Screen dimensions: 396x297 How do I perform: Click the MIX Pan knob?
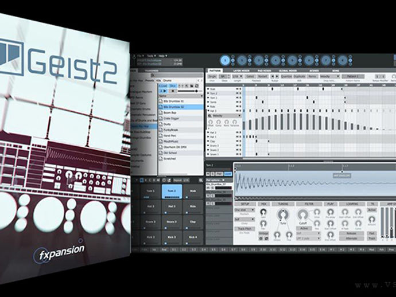point(263,223)
